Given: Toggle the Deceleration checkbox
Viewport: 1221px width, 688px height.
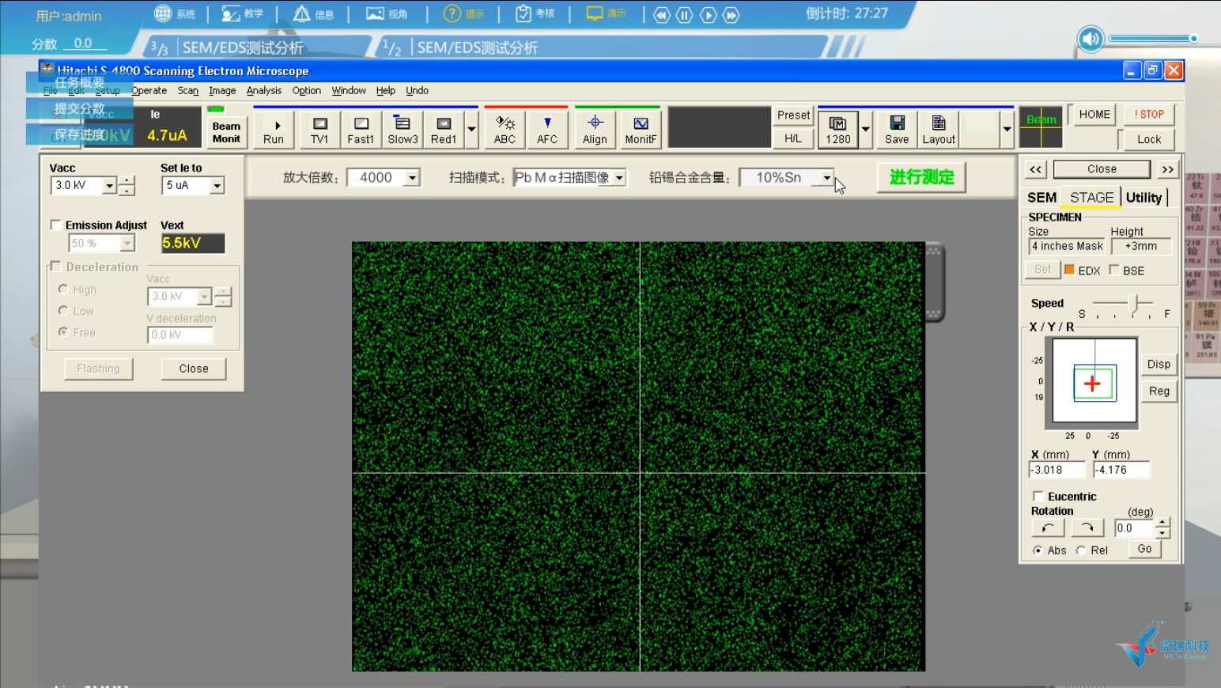Looking at the screenshot, I should [55, 267].
